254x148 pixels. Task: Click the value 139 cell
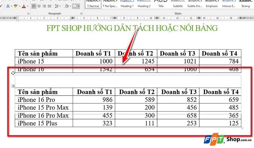point(94,107)
